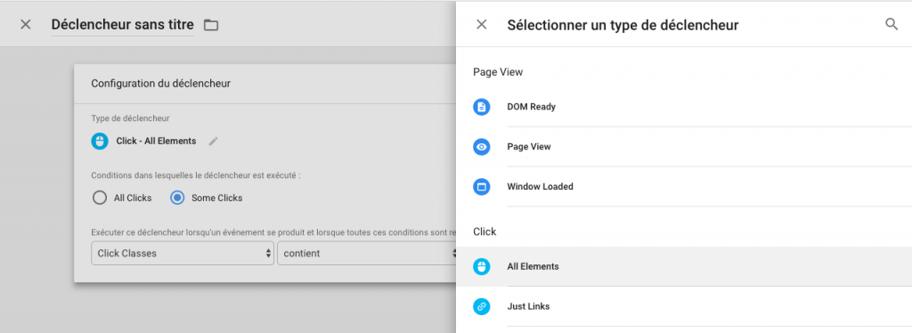Choose the All Elements click trigger
The image size is (912, 333).
(684, 267)
